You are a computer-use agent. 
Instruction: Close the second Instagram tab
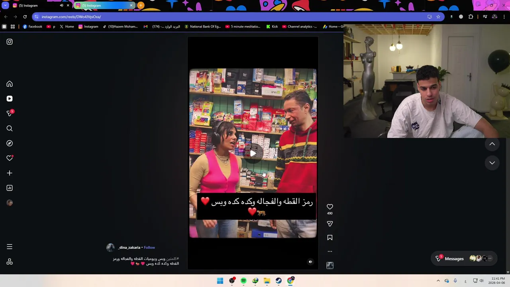[131, 6]
